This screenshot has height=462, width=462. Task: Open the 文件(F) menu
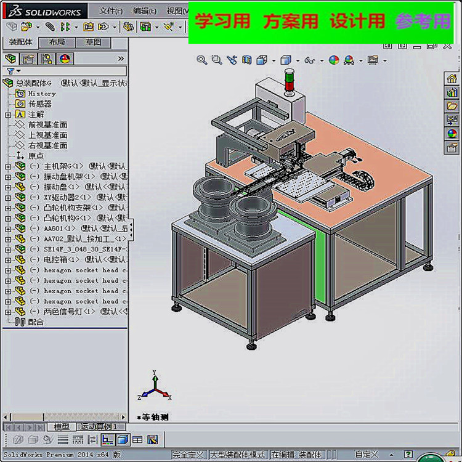click(x=111, y=11)
